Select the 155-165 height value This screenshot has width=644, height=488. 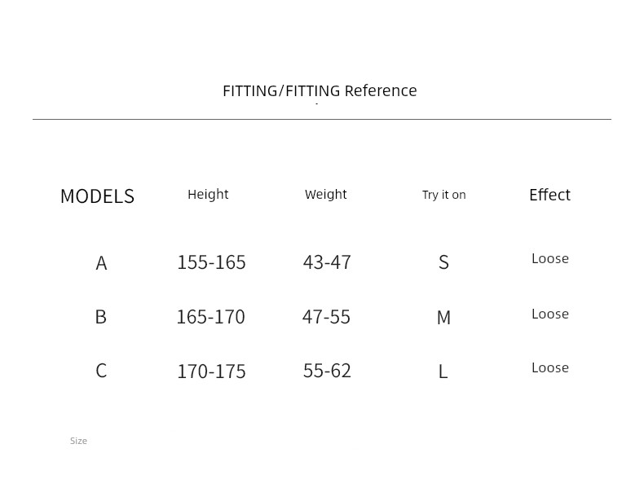[x=211, y=262]
